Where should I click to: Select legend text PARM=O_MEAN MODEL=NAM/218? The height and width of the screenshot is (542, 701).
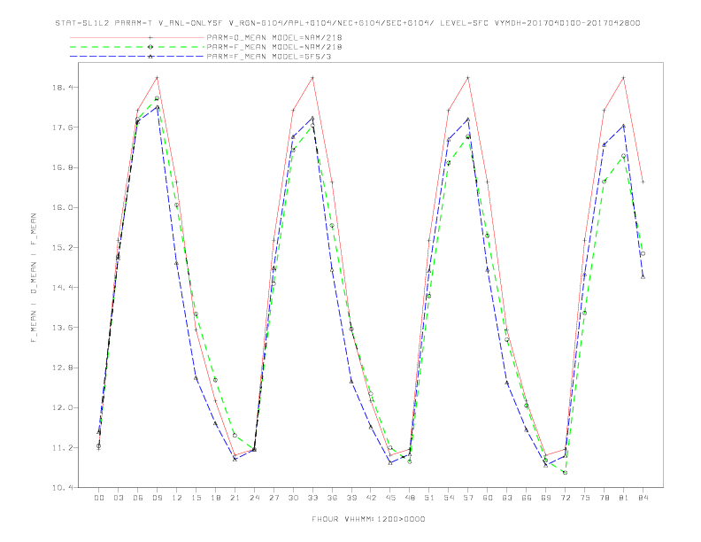[274, 37]
